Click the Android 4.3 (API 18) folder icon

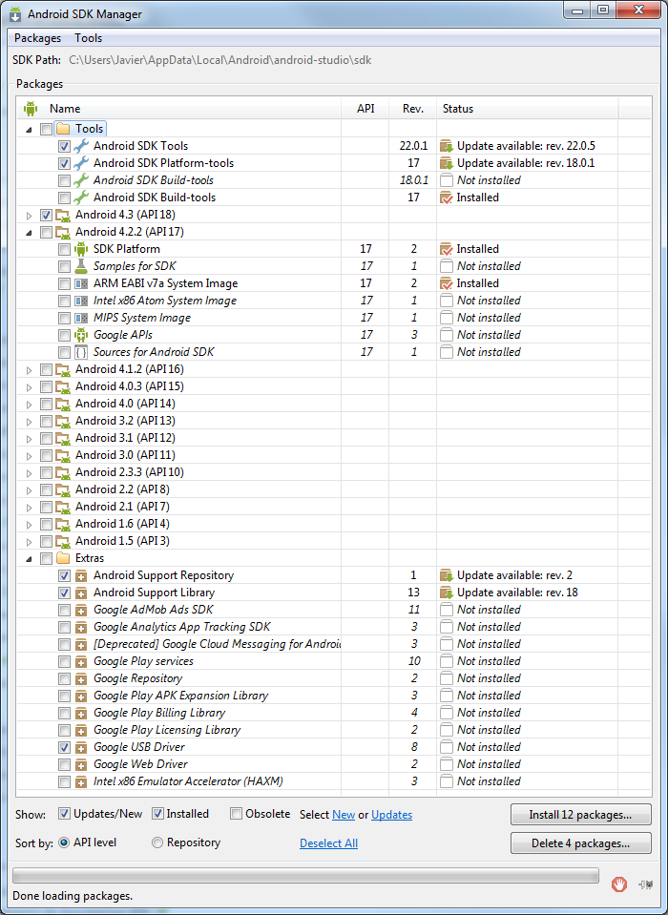(63, 215)
